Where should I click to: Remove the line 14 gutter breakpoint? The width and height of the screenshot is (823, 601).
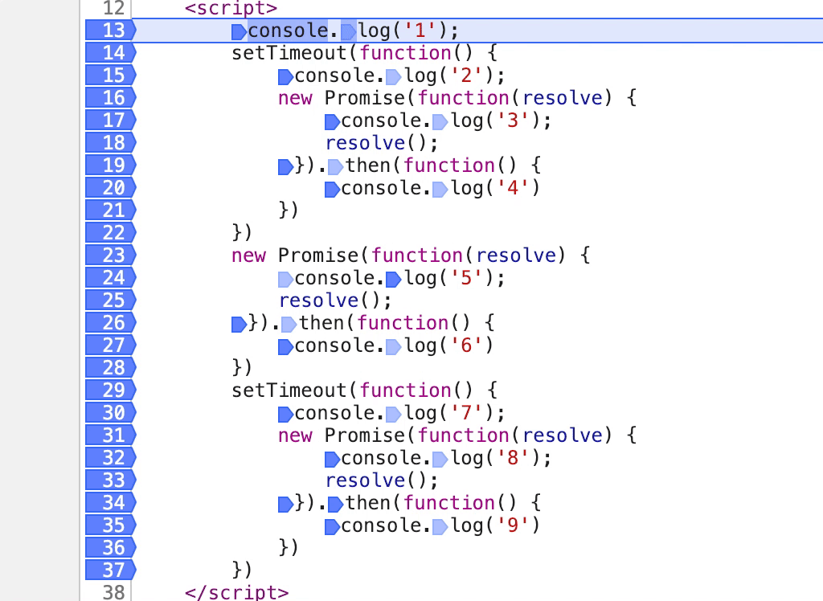click(x=111, y=52)
